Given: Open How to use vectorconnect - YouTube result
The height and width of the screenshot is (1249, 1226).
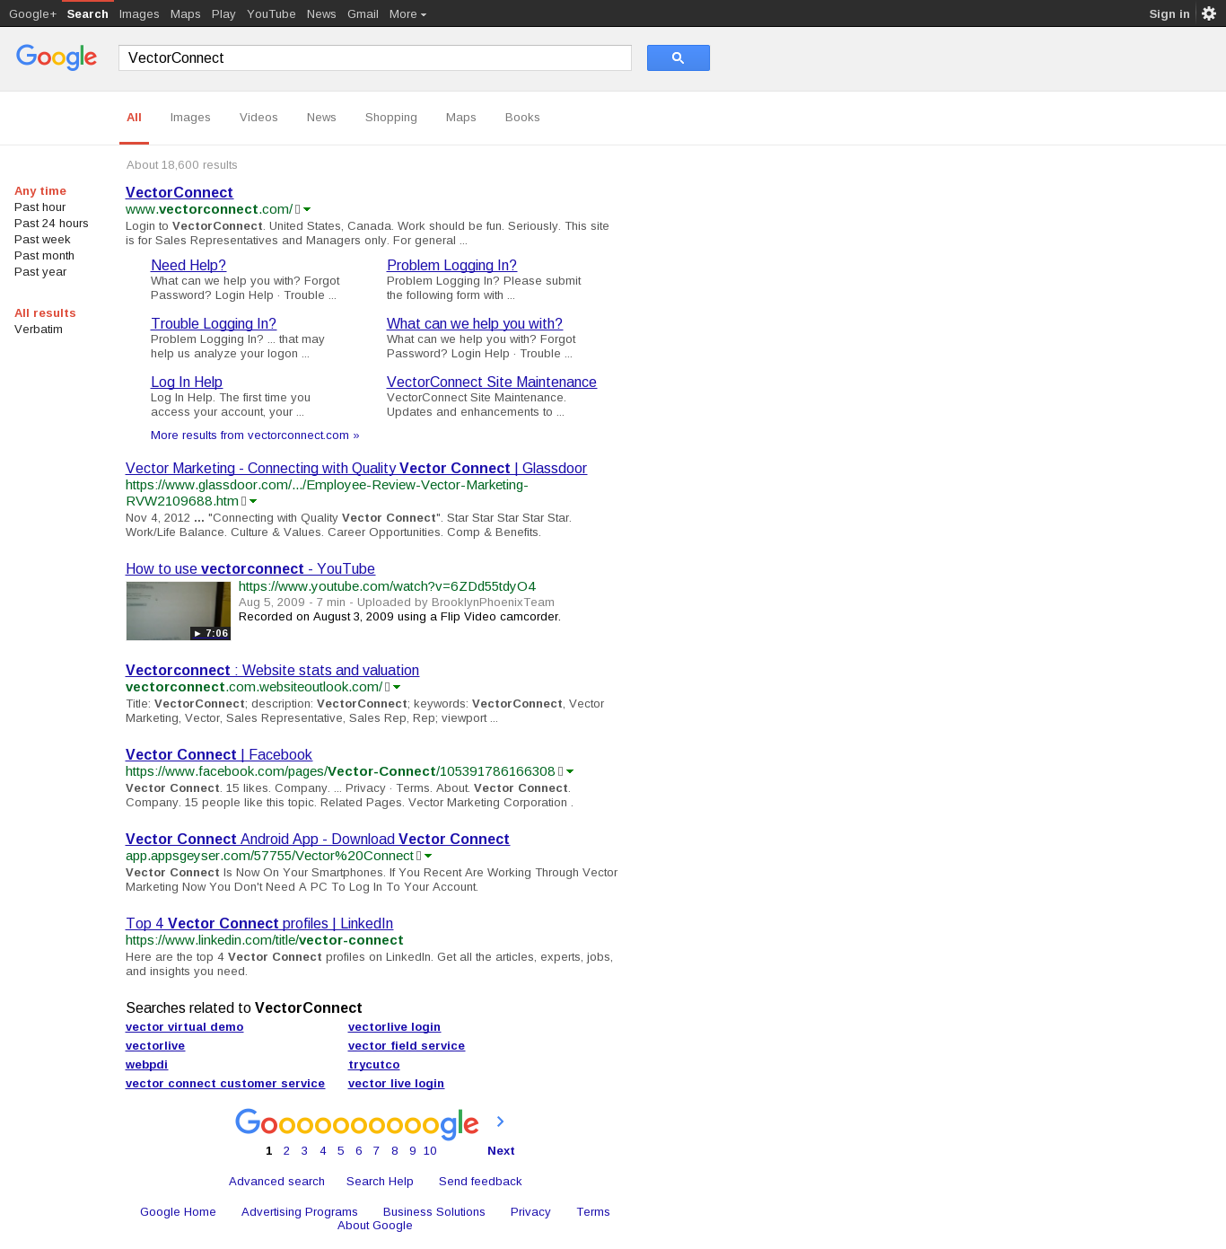Looking at the screenshot, I should point(250,568).
